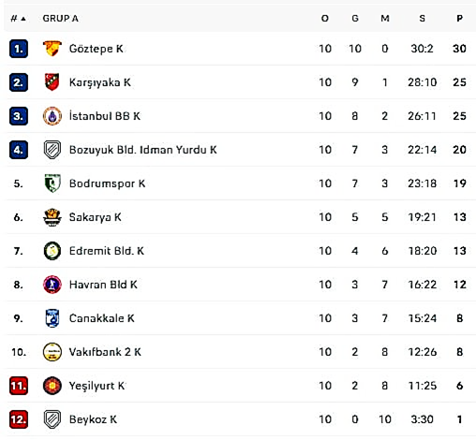The image size is (476, 440).
Task: Click the Vakıfbank 2 K yellow logo
Action: click(52, 352)
